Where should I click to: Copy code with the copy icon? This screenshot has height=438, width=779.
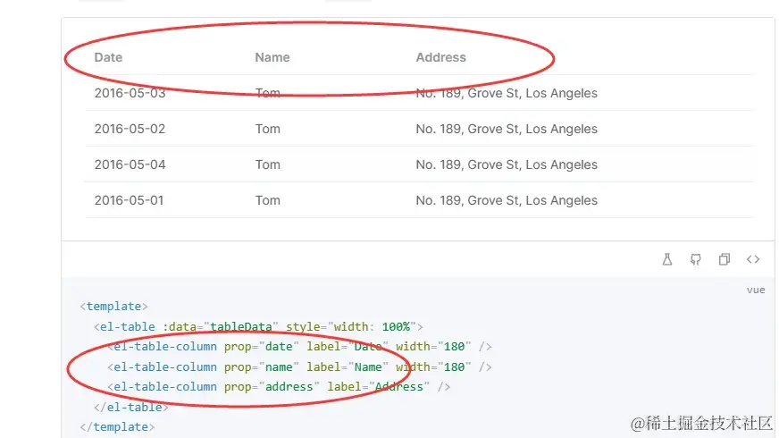725,259
